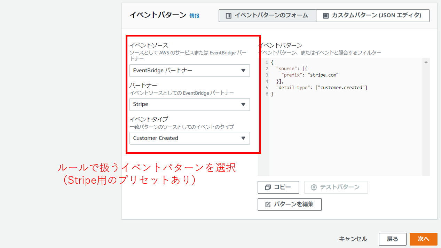Image resolution: width=441 pixels, height=248 pixels.
Task: Click the コピー button
Action: coord(278,187)
